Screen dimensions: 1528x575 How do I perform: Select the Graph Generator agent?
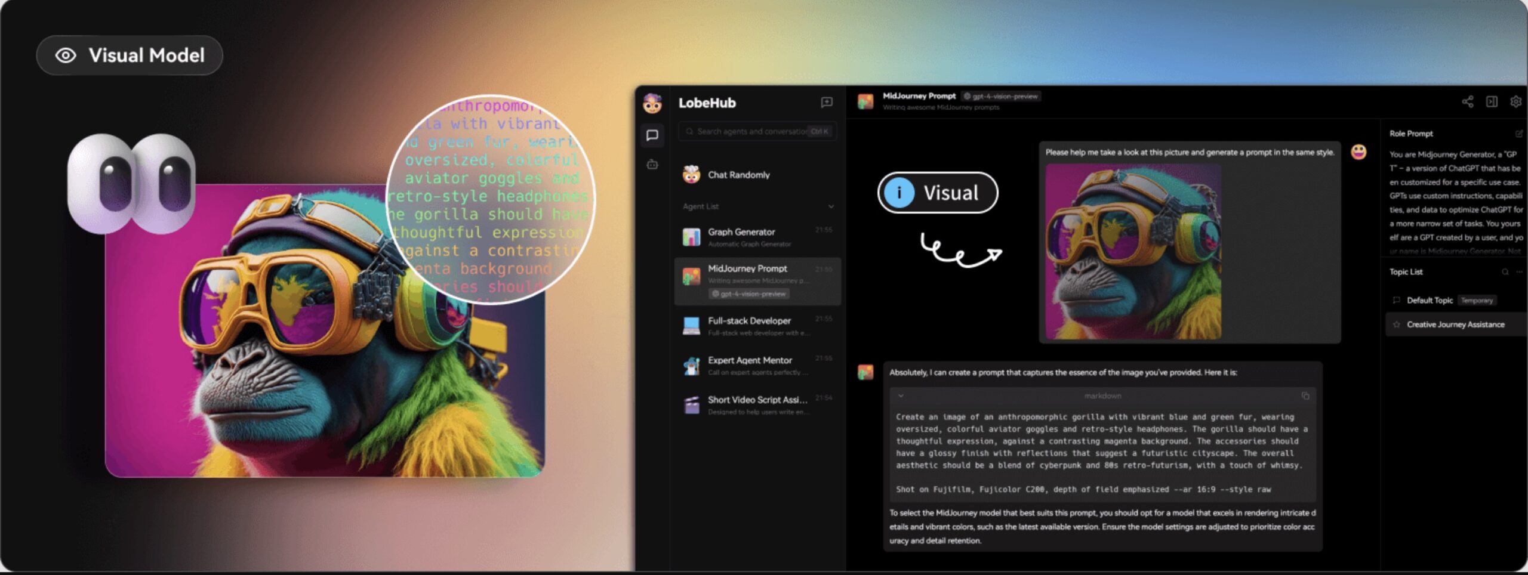[757, 237]
